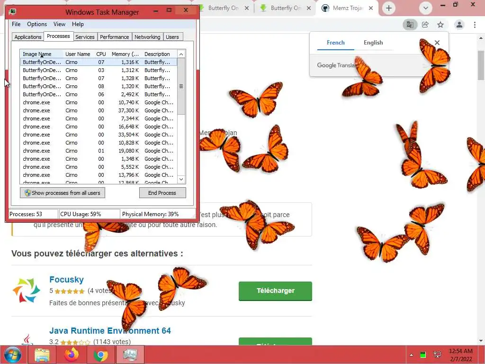
Task: Switch to Chrome taskbar icon
Action: point(100,355)
